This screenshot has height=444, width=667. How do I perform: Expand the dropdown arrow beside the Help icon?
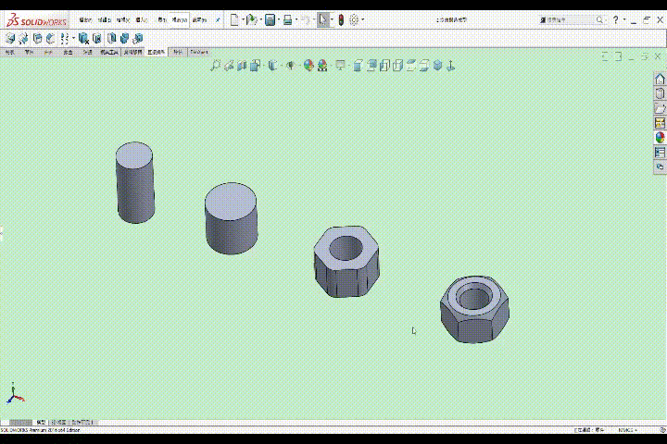click(625, 19)
